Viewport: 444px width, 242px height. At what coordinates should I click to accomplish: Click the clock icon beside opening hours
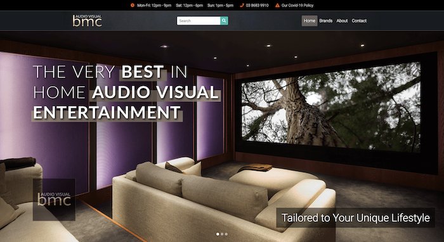tap(132, 5)
